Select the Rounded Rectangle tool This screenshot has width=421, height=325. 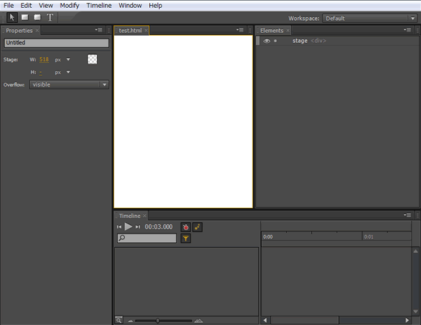[x=37, y=17]
